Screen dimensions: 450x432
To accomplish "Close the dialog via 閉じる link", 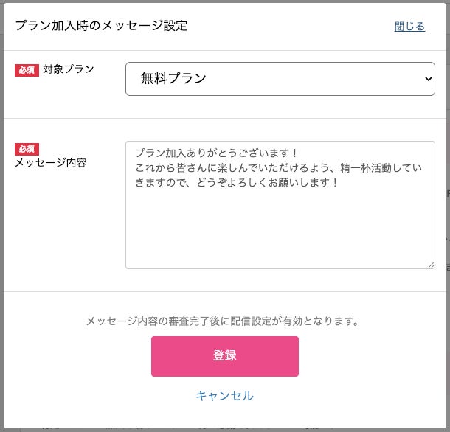I will pos(409,27).
